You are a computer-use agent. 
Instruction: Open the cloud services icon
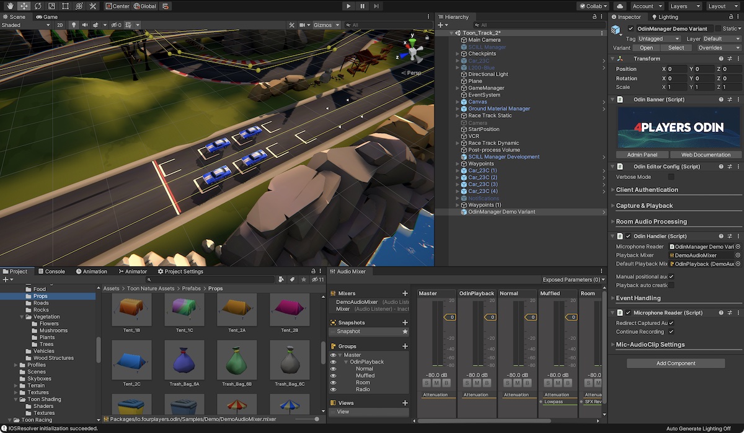[619, 6]
